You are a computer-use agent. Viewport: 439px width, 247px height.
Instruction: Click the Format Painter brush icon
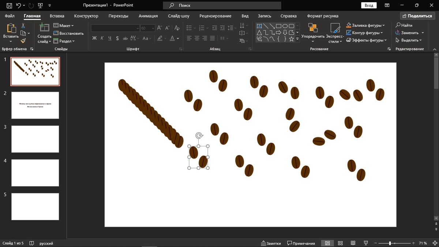[23, 41]
